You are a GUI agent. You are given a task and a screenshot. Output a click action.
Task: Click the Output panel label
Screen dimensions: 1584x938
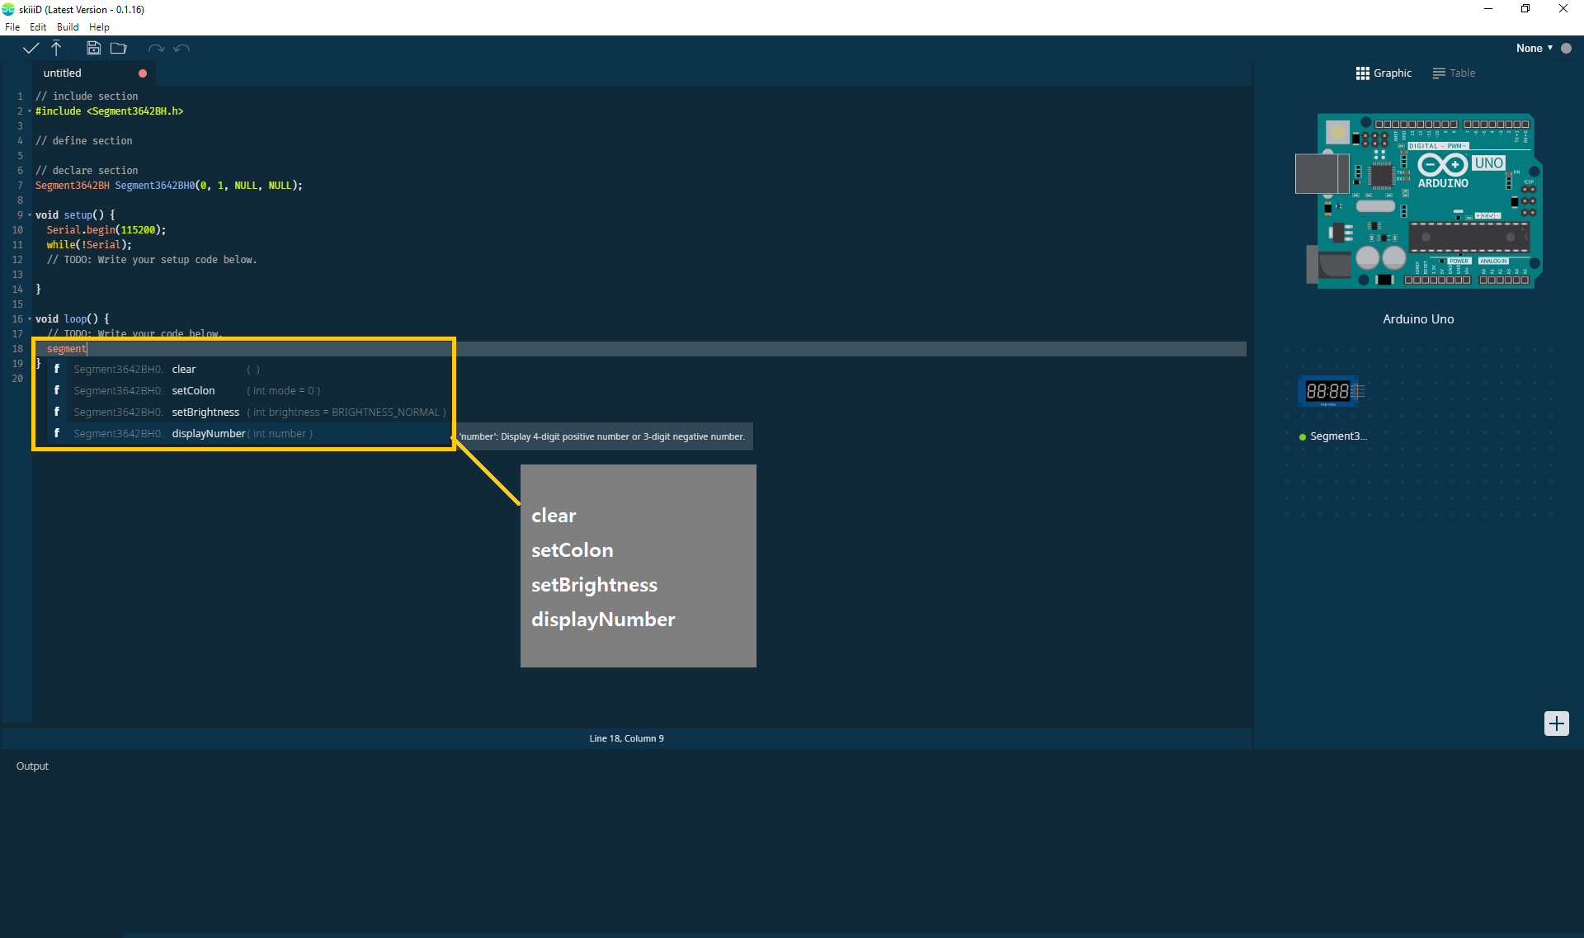(x=32, y=766)
